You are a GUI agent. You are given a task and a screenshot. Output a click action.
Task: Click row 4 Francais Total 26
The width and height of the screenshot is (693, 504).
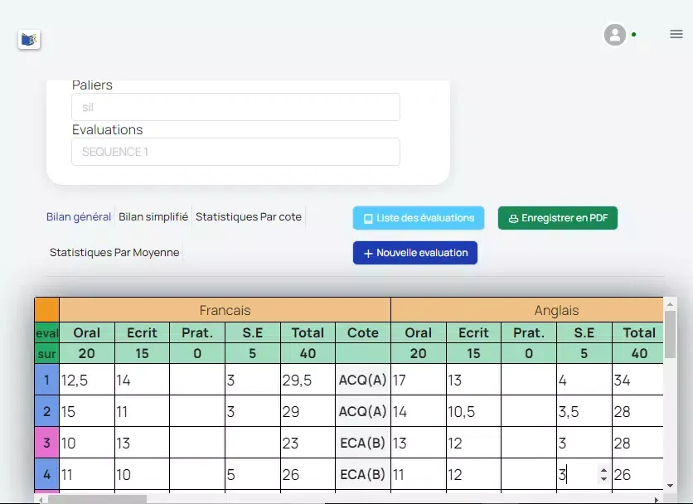click(x=308, y=474)
